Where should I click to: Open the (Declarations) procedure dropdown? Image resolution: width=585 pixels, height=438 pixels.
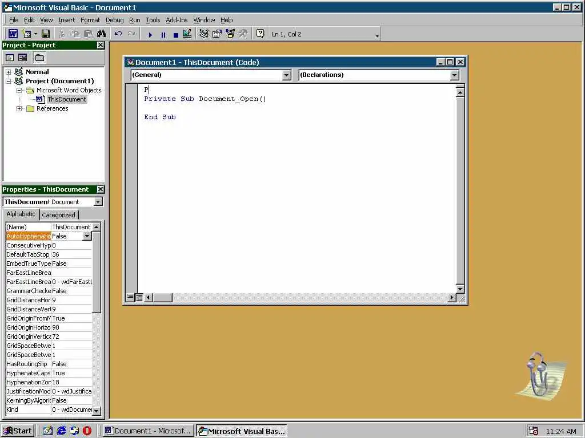tap(454, 75)
